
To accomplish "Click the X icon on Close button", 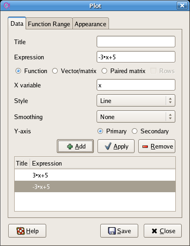I will pyautogui.click(x=154, y=231).
